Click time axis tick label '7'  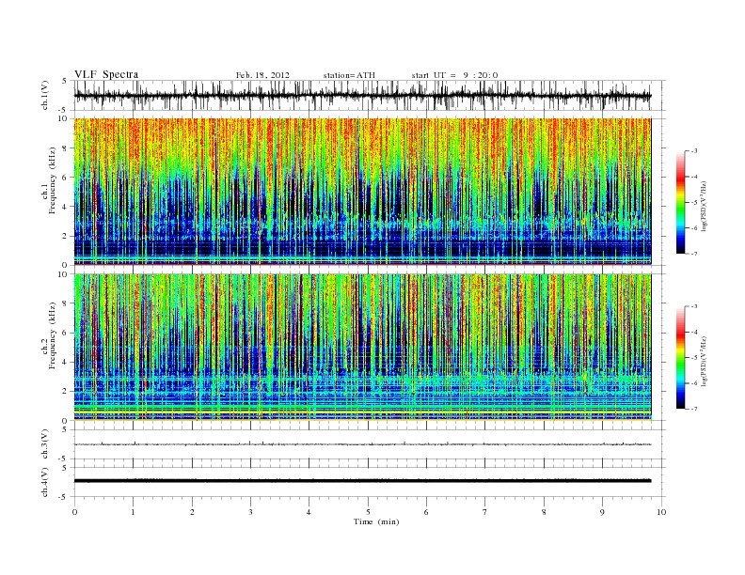pos(485,512)
